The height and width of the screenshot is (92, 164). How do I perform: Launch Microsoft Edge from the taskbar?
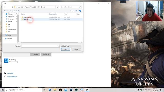[x=50, y=90]
